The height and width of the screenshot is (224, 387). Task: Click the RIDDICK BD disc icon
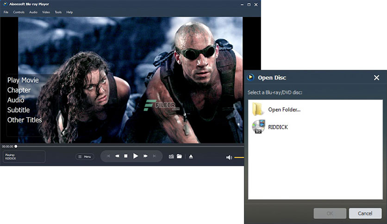[x=258, y=127]
